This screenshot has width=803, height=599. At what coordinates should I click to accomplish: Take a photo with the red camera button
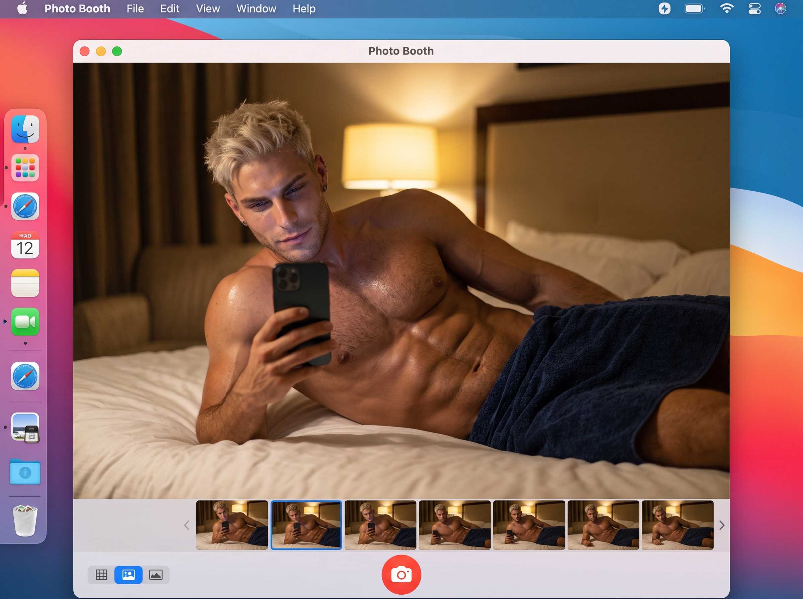pos(401,575)
